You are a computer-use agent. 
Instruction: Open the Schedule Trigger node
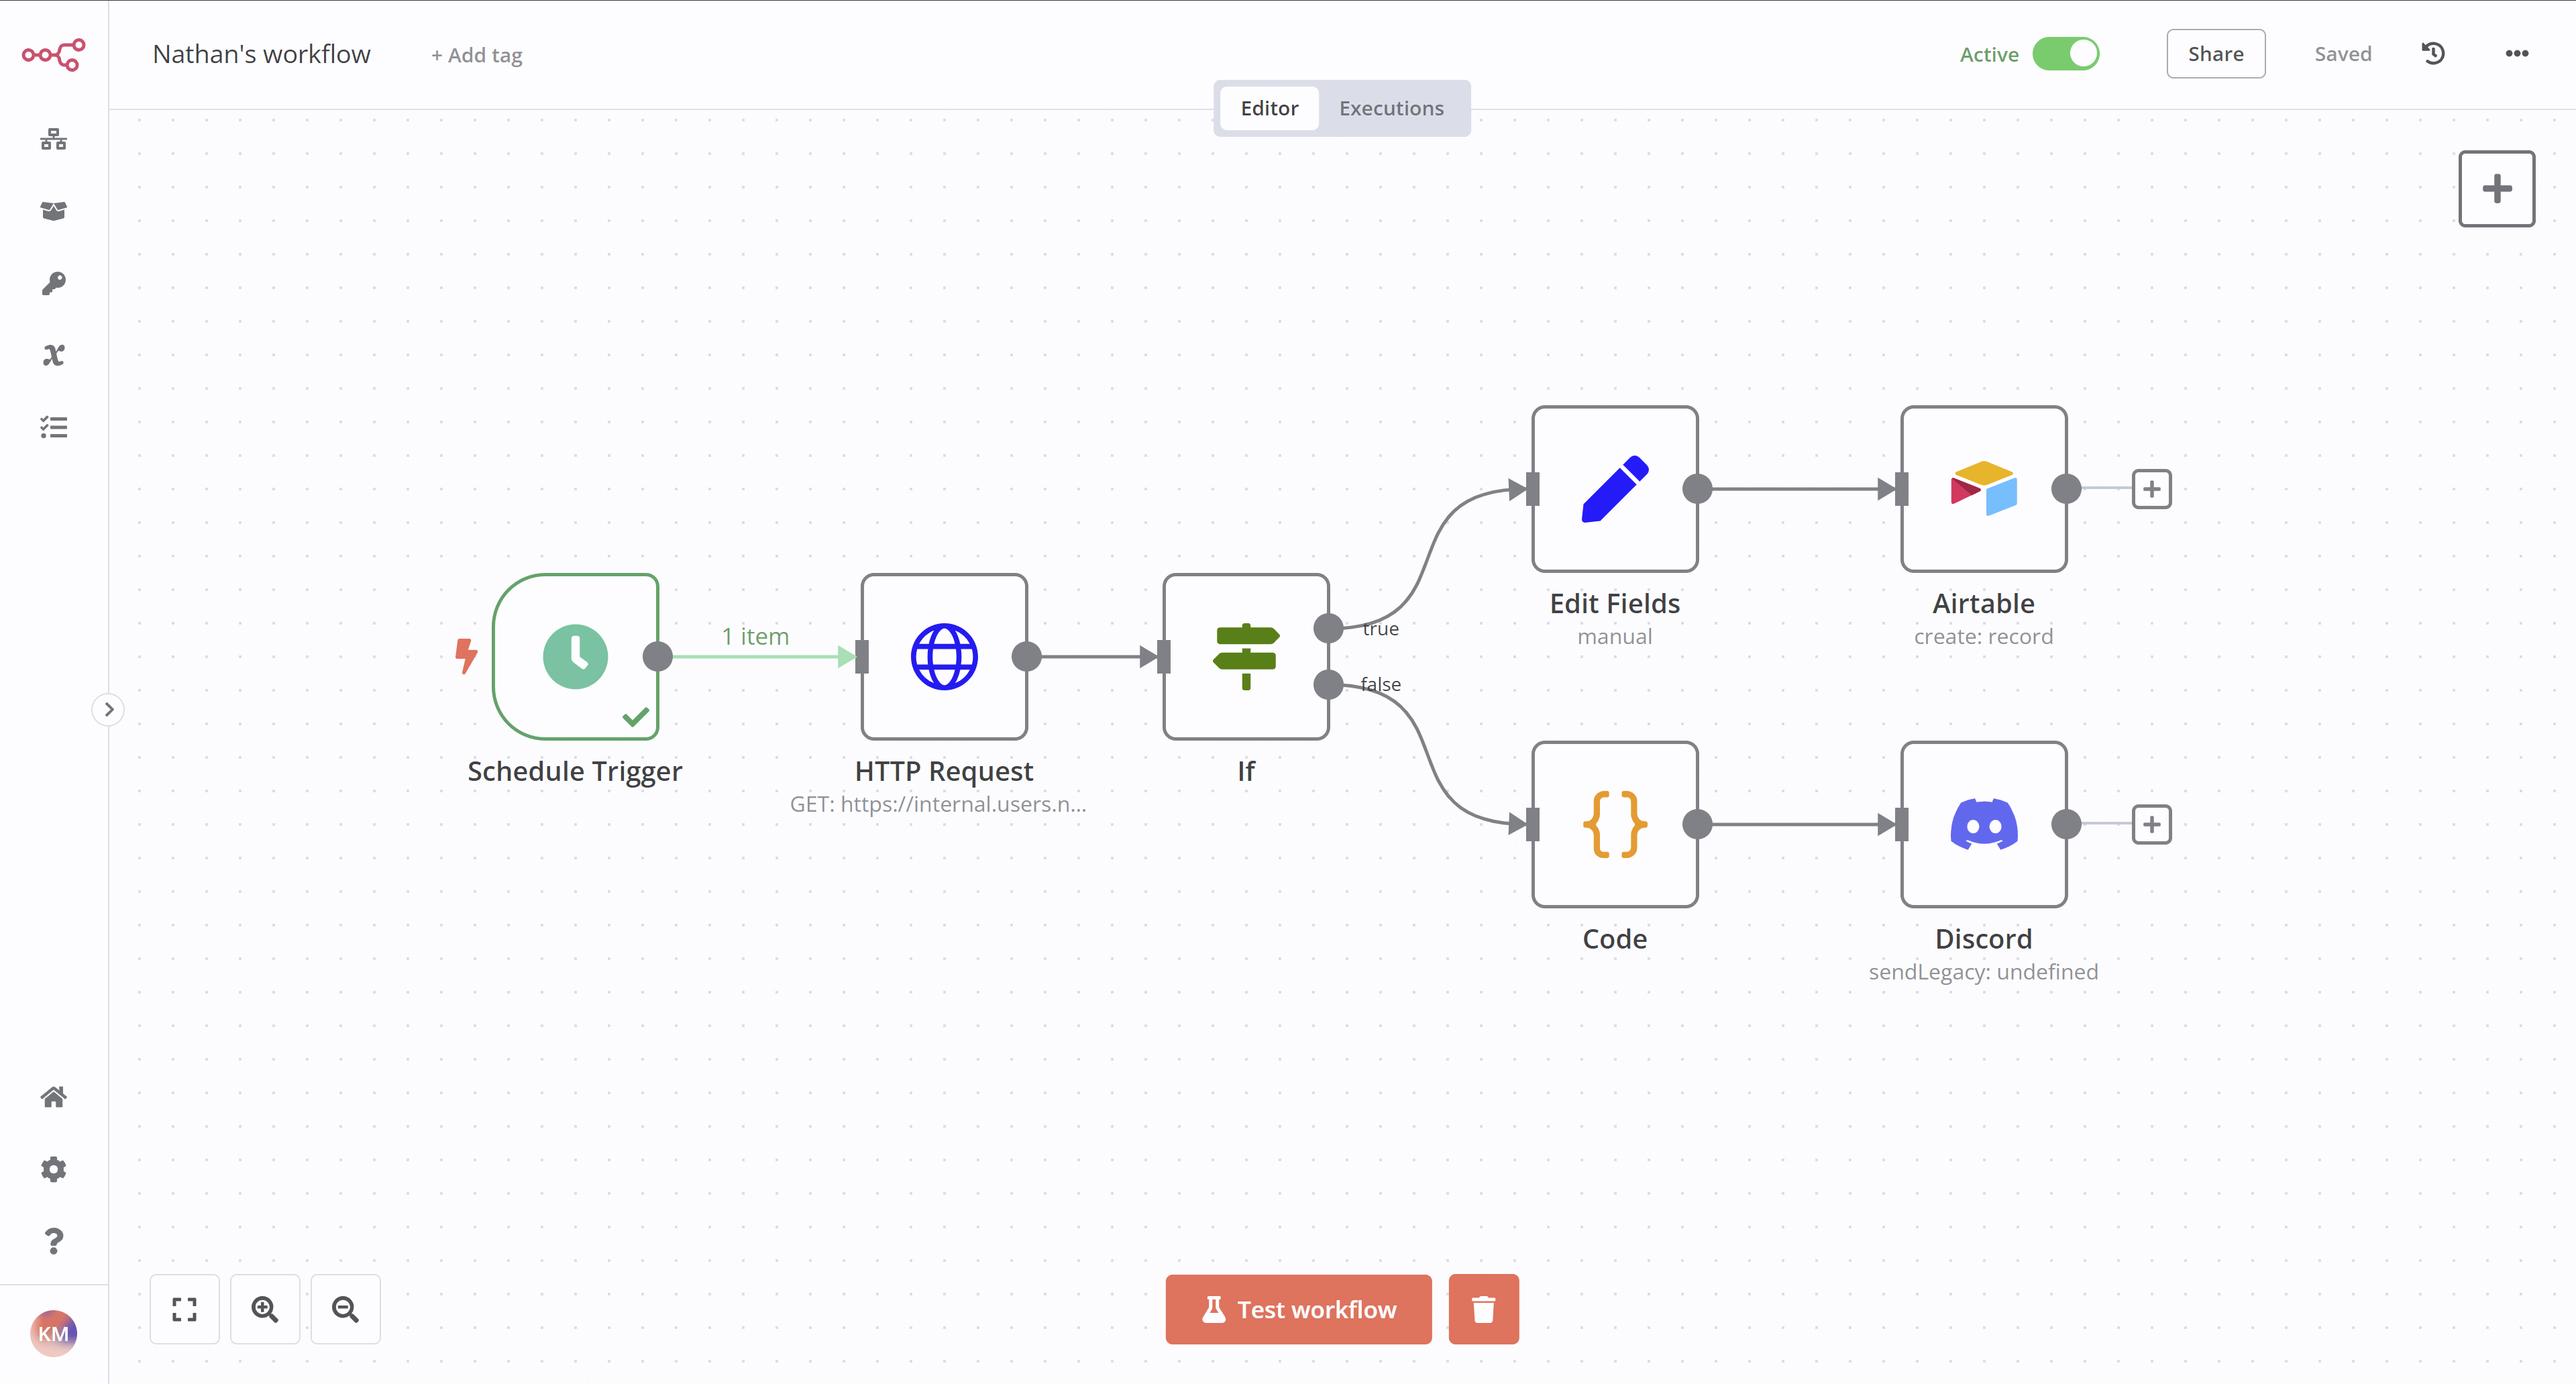576,657
